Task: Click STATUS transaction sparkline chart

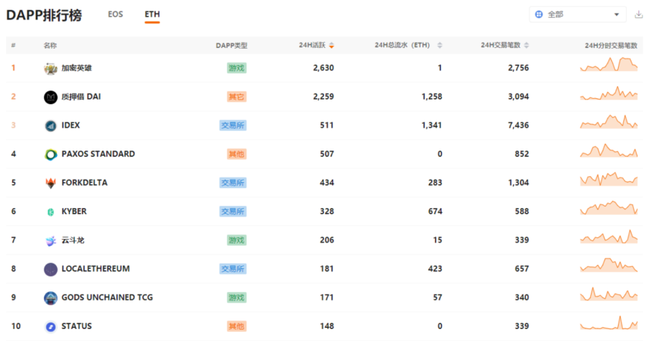Action: tap(609, 323)
